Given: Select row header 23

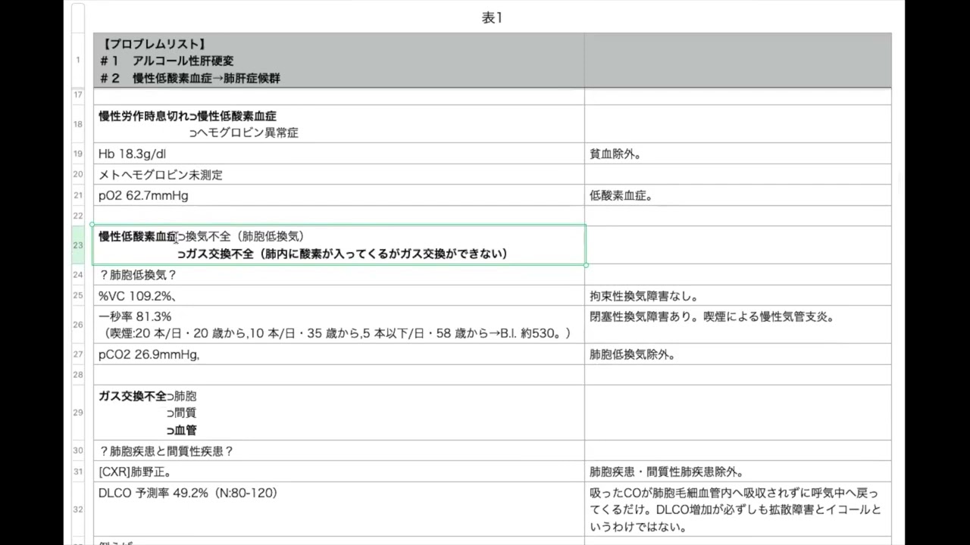Looking at the screenshot, I should click(78, 245).
